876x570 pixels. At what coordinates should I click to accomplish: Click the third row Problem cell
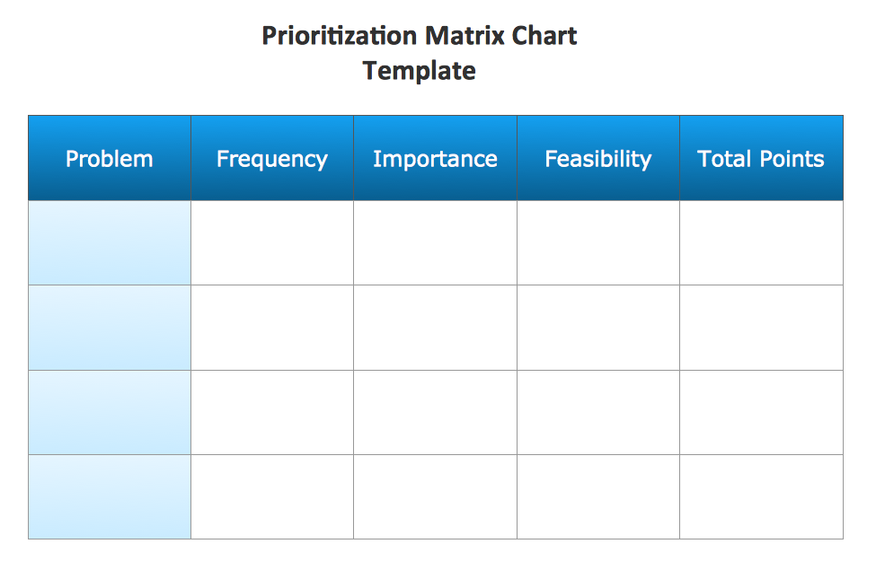tap(110, 412)
